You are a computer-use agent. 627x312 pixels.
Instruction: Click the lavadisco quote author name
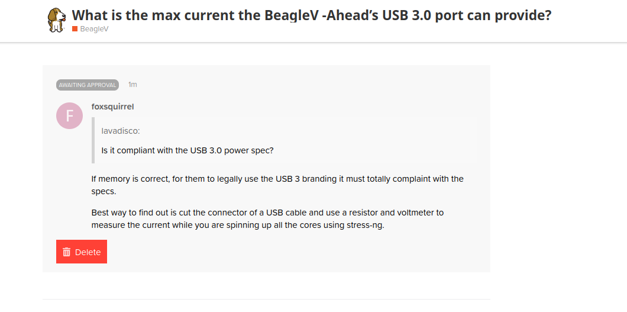point(121,131)
